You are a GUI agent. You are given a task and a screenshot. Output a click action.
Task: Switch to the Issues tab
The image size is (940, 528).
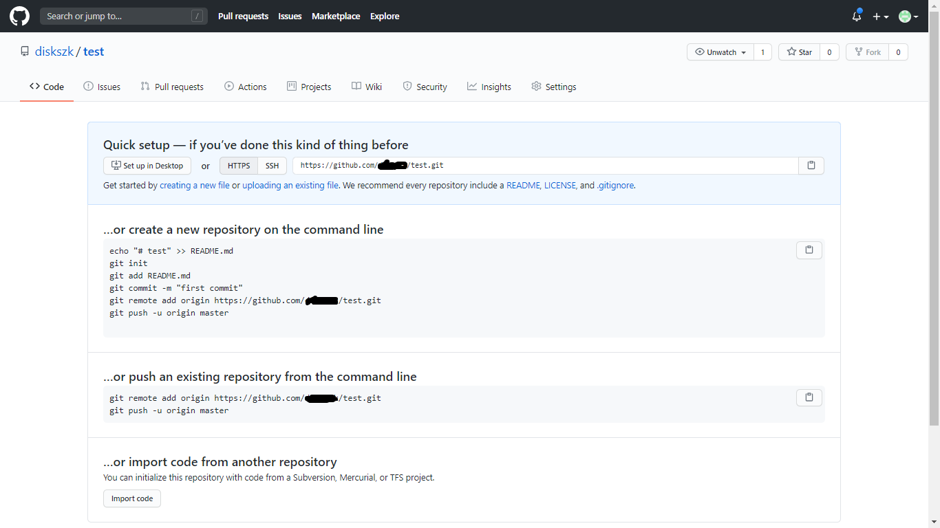point(102,86)
